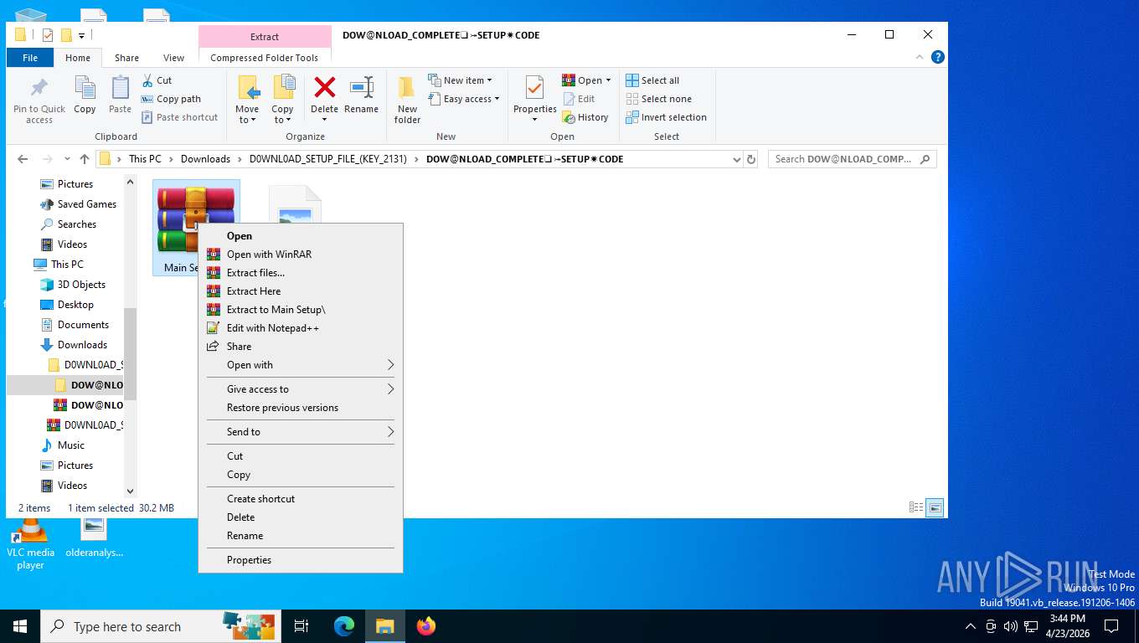Screen dimensions: 1139x643
Task: Click Select all in ribbon
Action: click(652, 80)
